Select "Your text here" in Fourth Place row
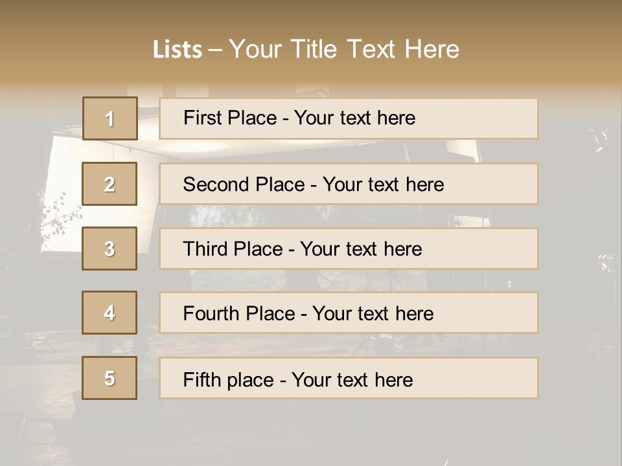The width and height of the screenshot is (622, 466). click(373, 314)
